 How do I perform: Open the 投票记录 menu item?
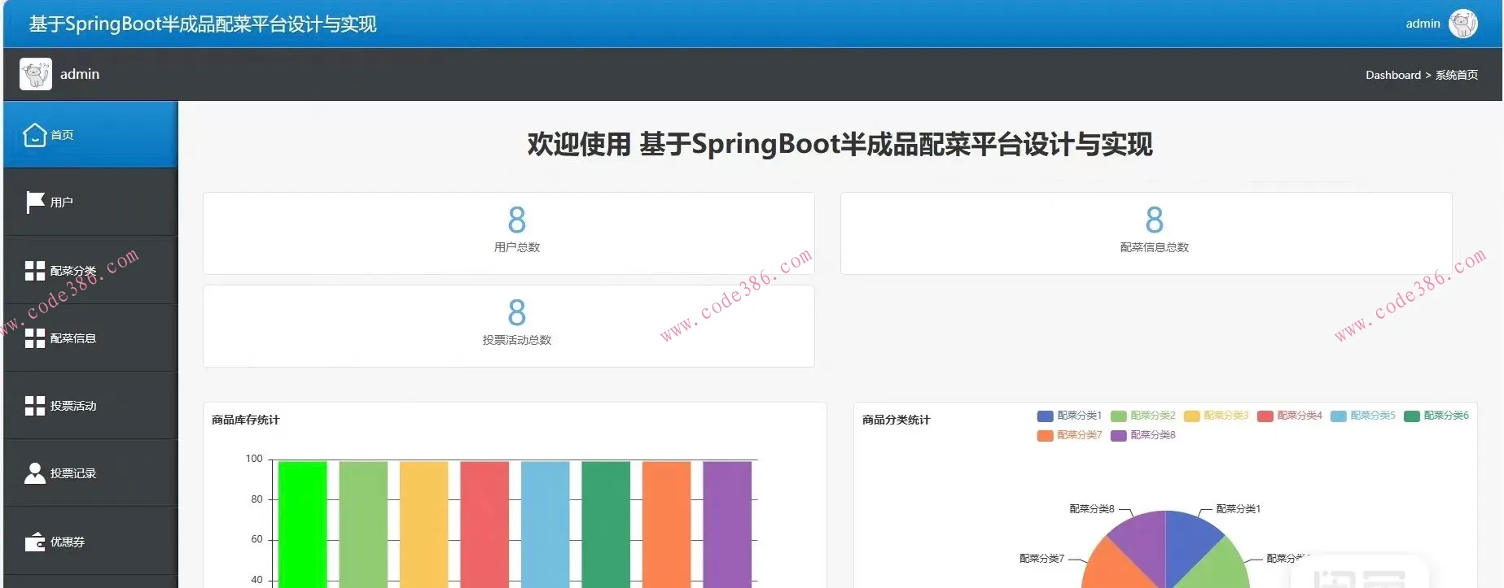[x=73, y=473]
